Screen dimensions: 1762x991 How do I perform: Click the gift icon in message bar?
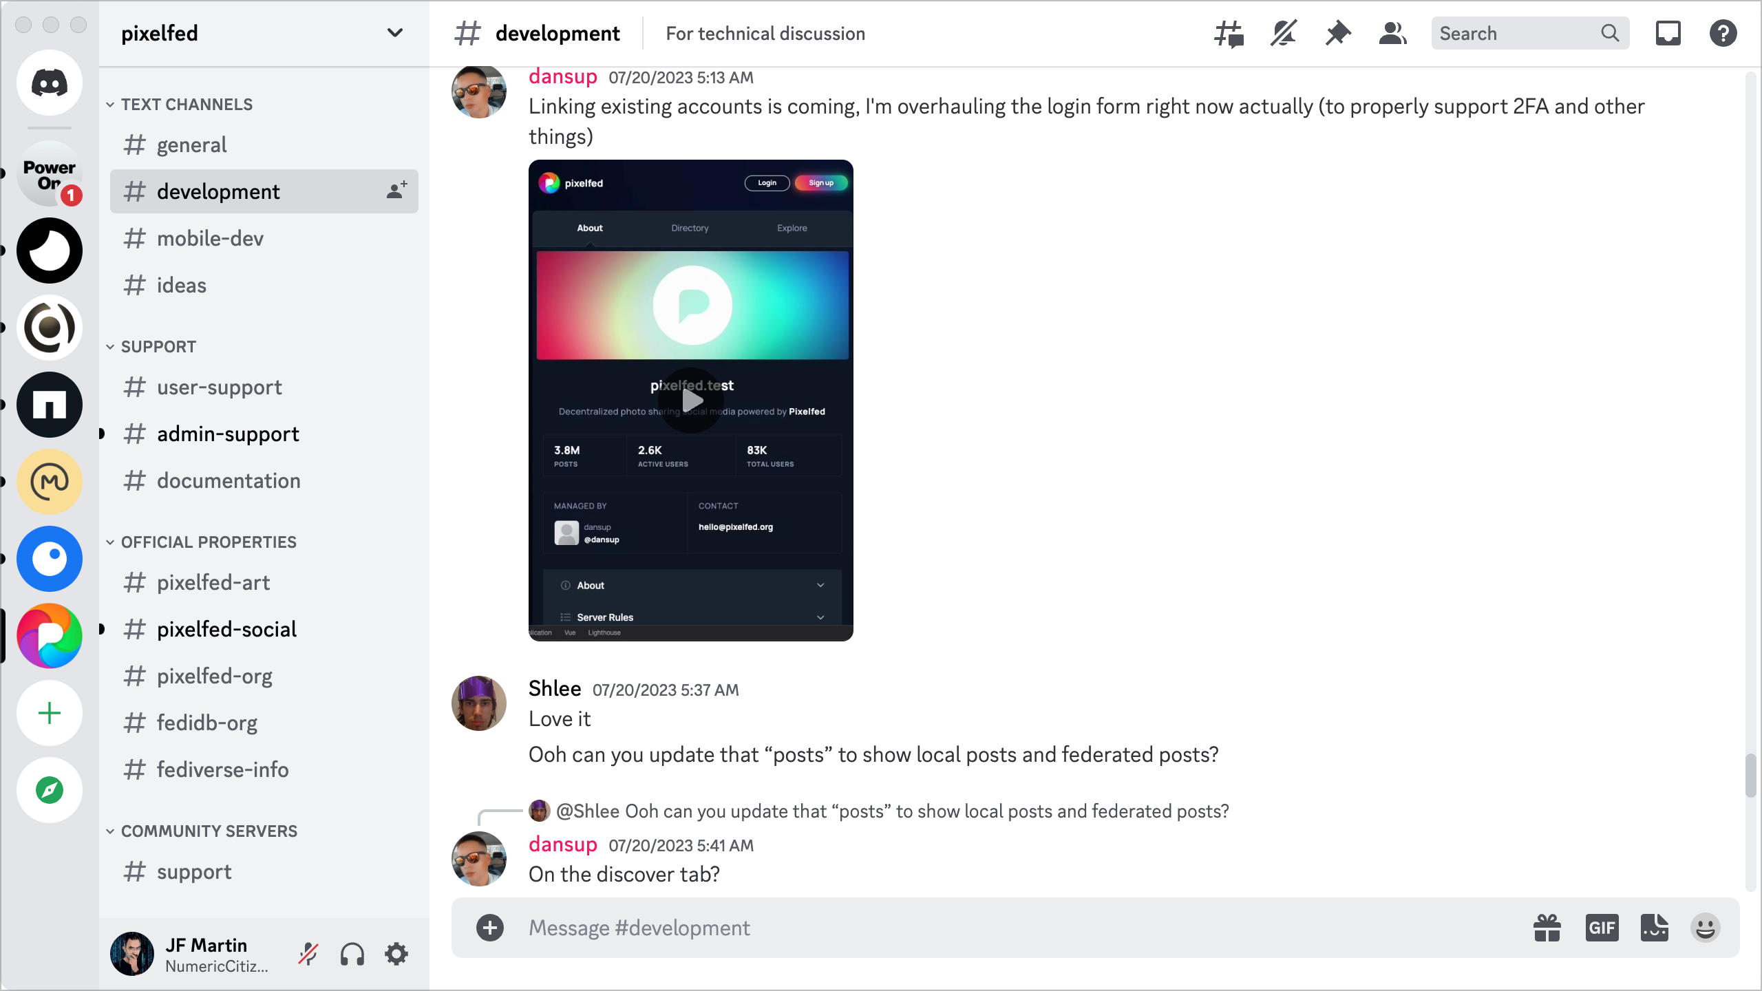pyautogui.click(x=1548, y=929)
